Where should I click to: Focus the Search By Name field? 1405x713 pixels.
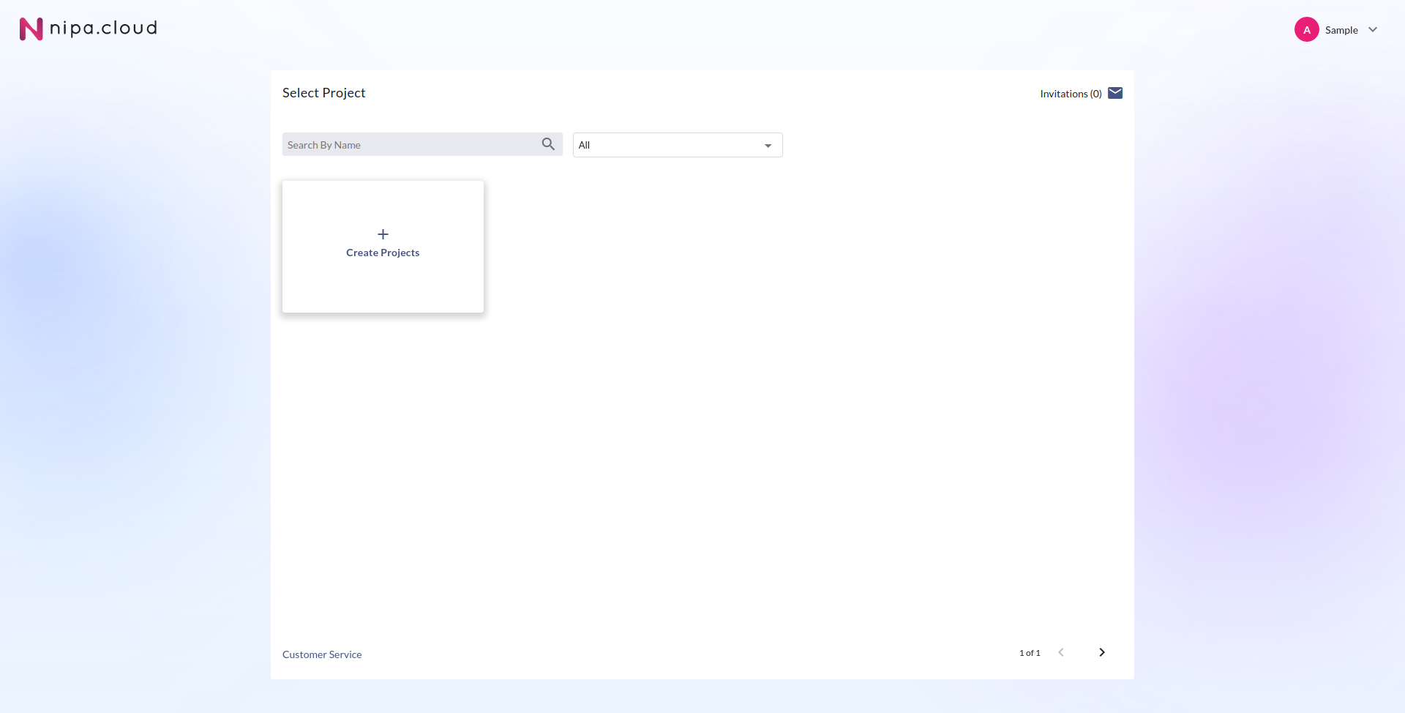pyautogui.click(x=410, y=145)
